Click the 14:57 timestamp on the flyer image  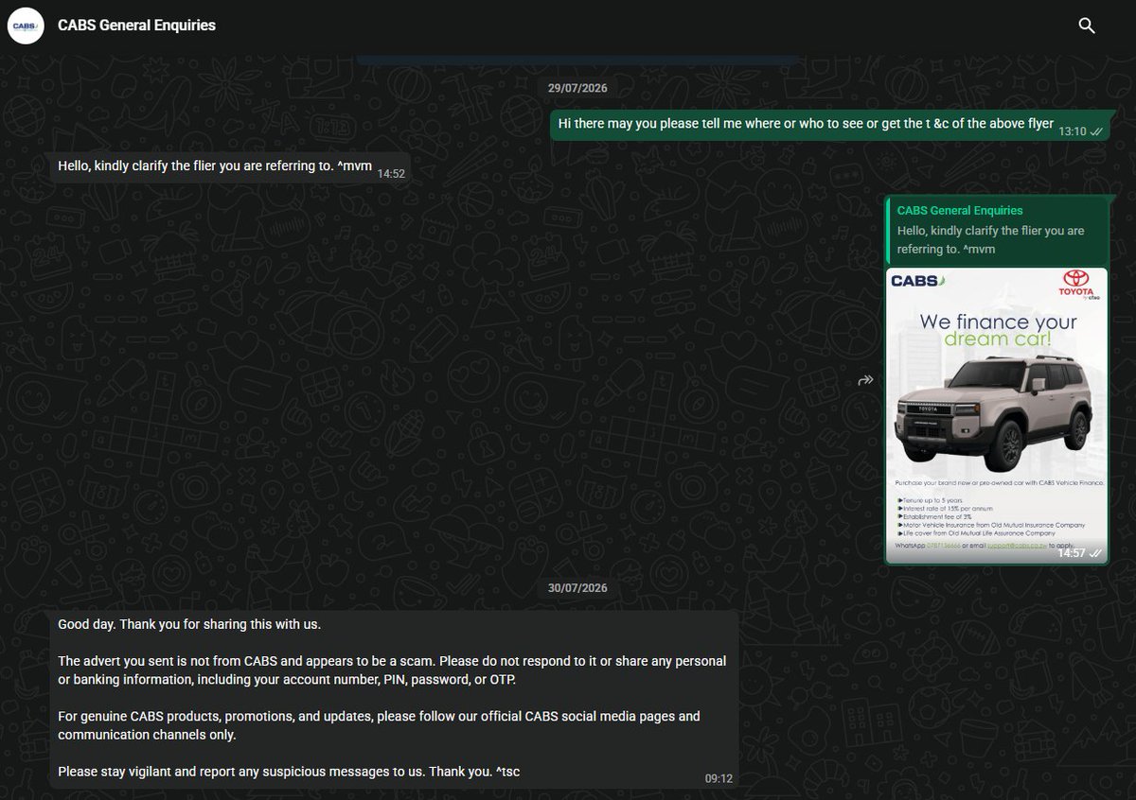(x=1072, y=553)
